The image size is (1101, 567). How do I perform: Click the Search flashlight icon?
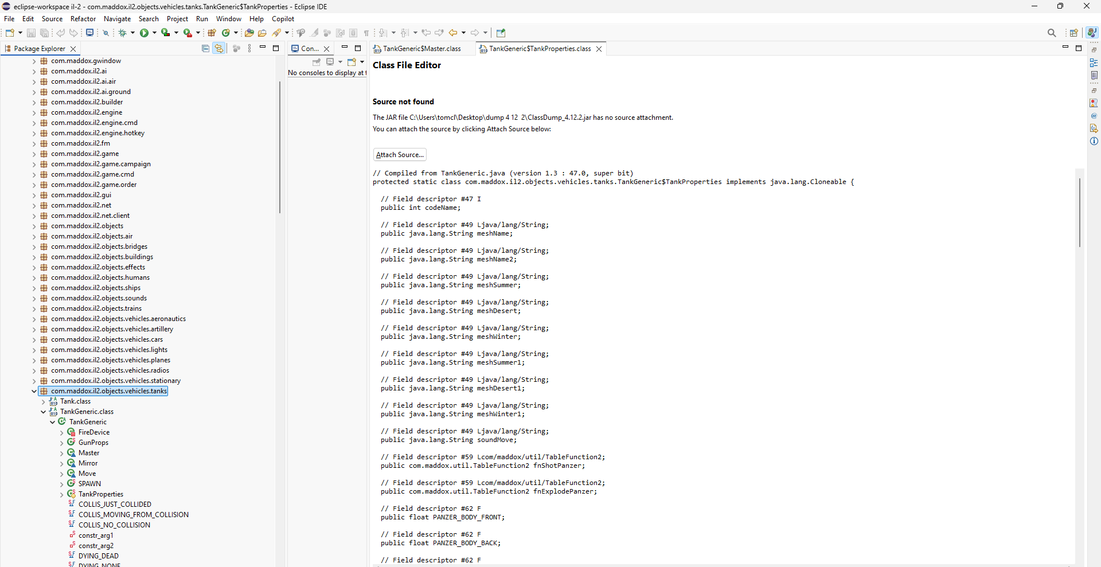[x=277, y=33]
